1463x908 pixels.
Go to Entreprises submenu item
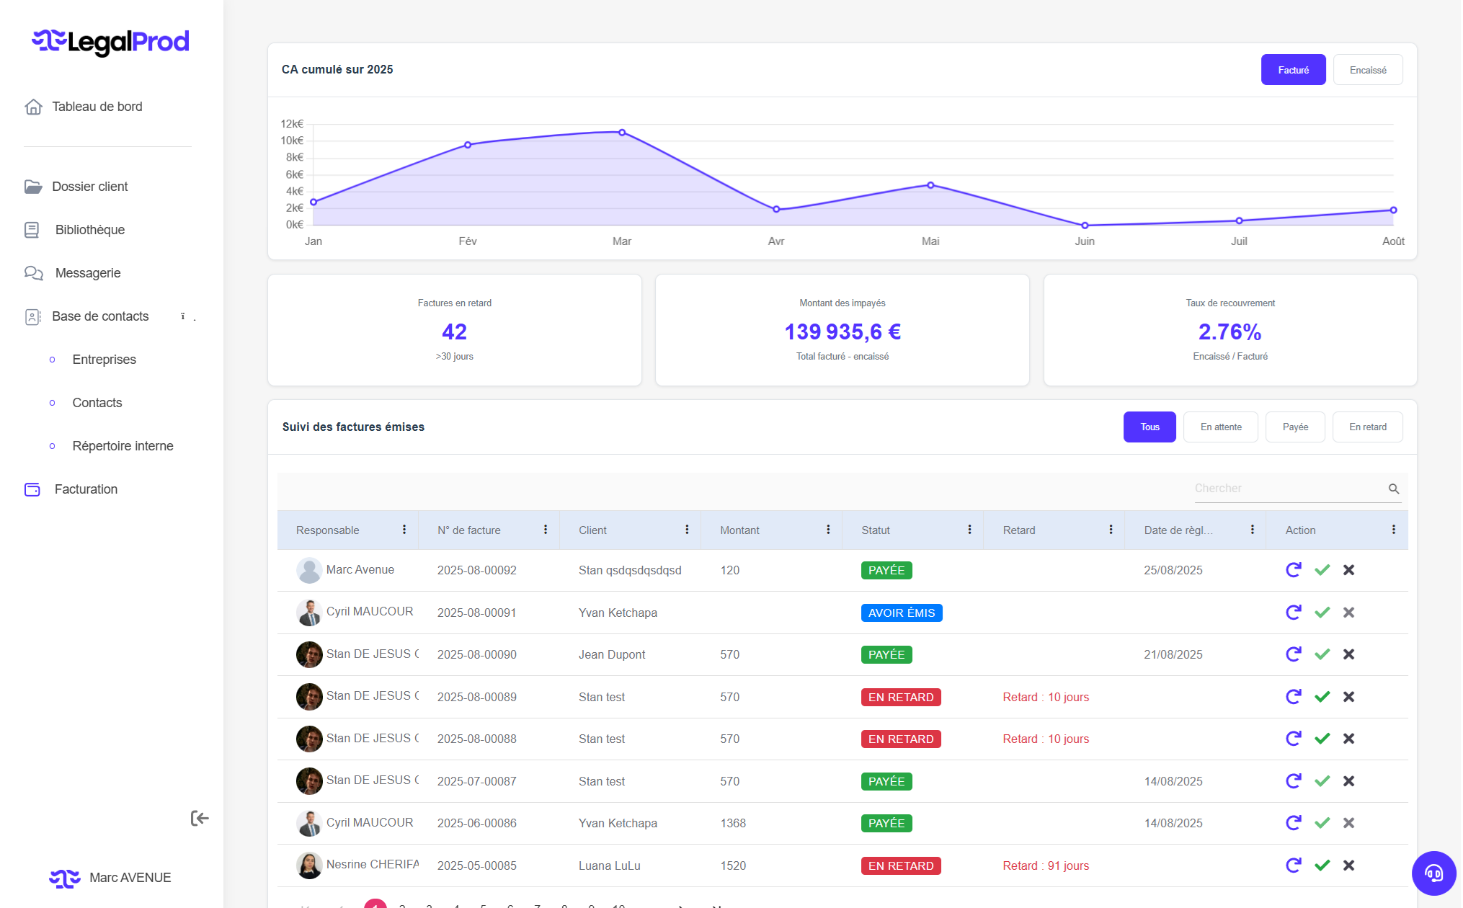pos(104,360)
